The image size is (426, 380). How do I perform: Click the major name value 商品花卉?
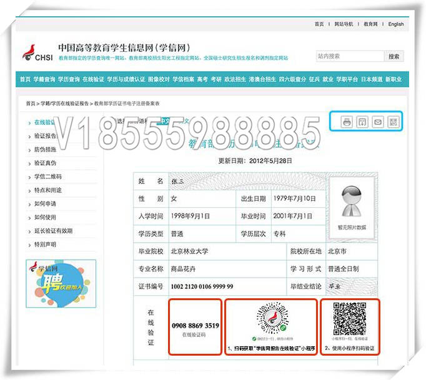click(x=183, y=269)
